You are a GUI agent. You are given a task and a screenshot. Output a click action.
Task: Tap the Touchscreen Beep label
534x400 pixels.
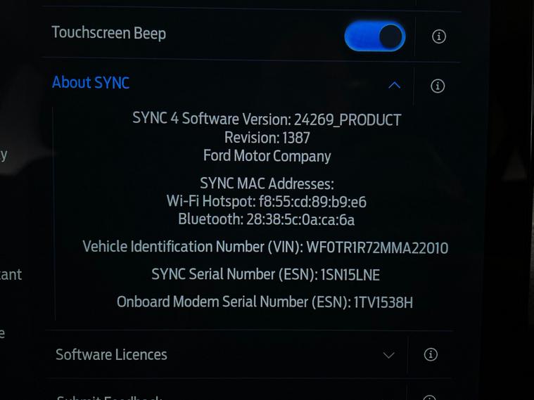(x=108, y=33)
